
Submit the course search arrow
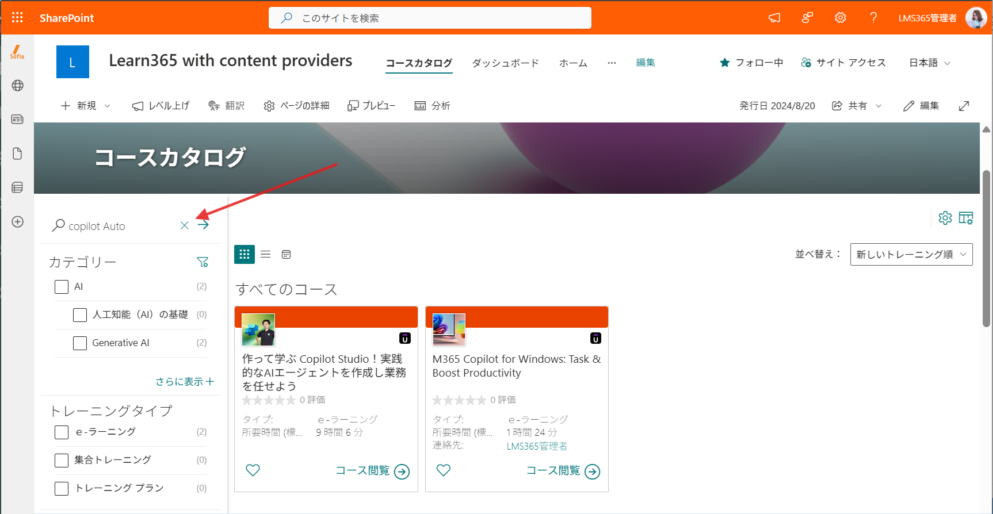[x=203, y=225]
